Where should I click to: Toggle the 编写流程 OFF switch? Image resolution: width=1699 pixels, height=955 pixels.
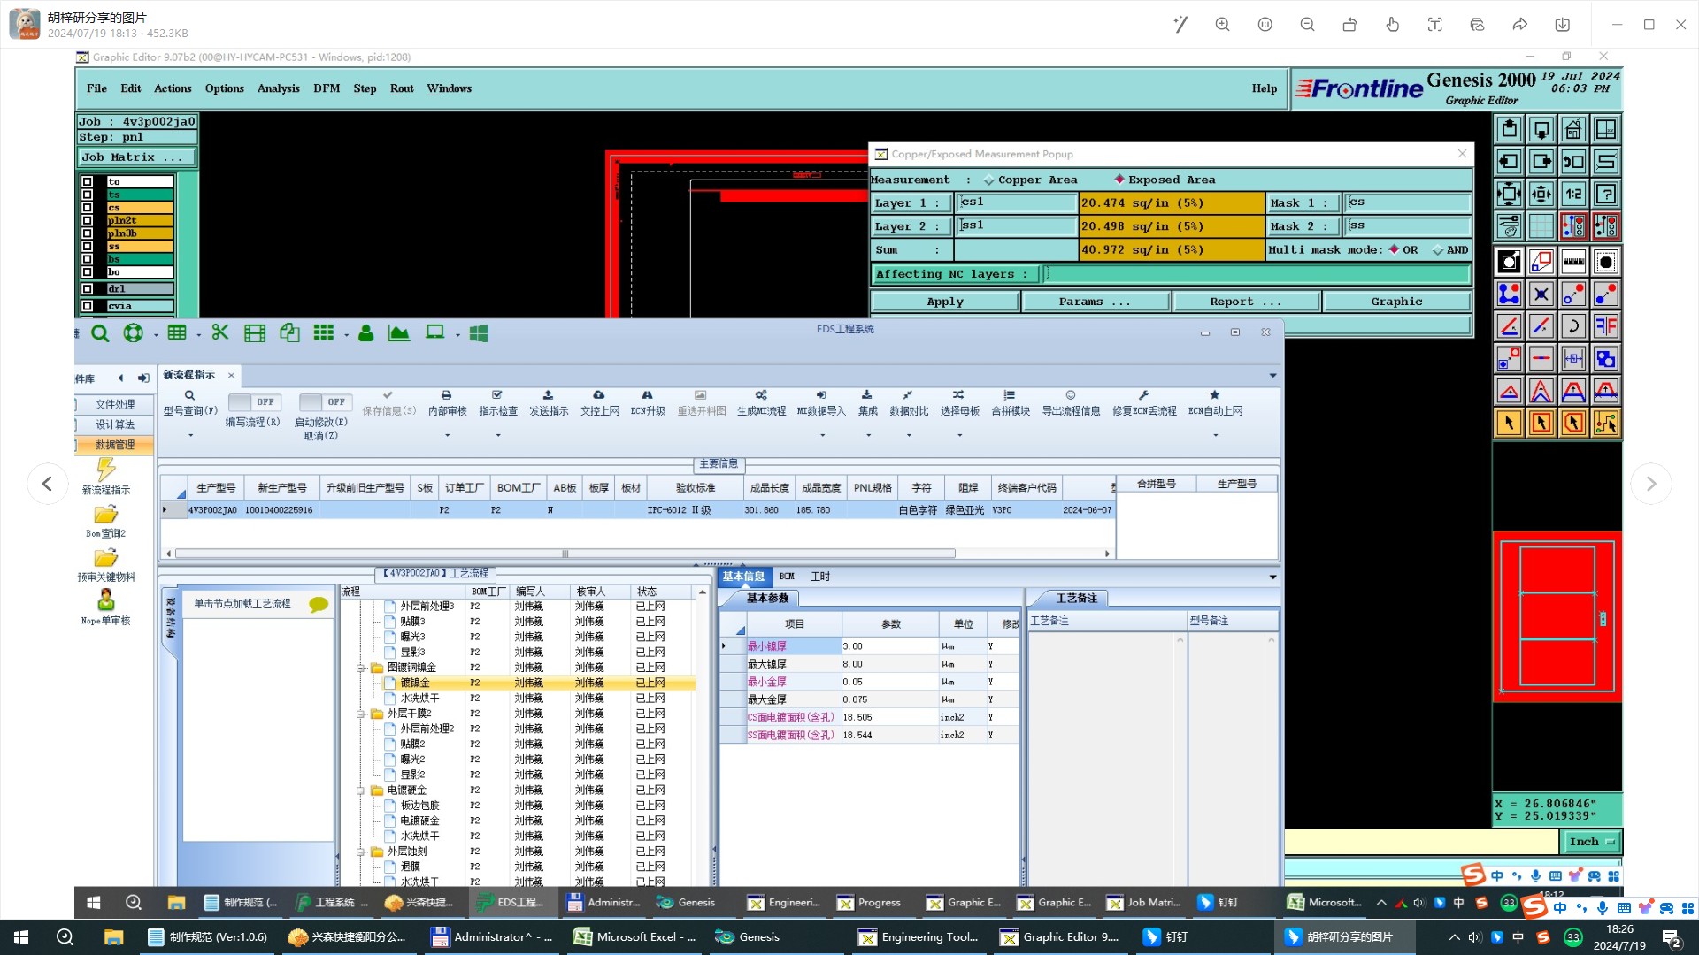(x=253, y=402)
